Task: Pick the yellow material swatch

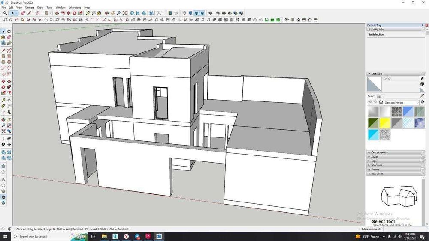Action: tap(385, 123)
